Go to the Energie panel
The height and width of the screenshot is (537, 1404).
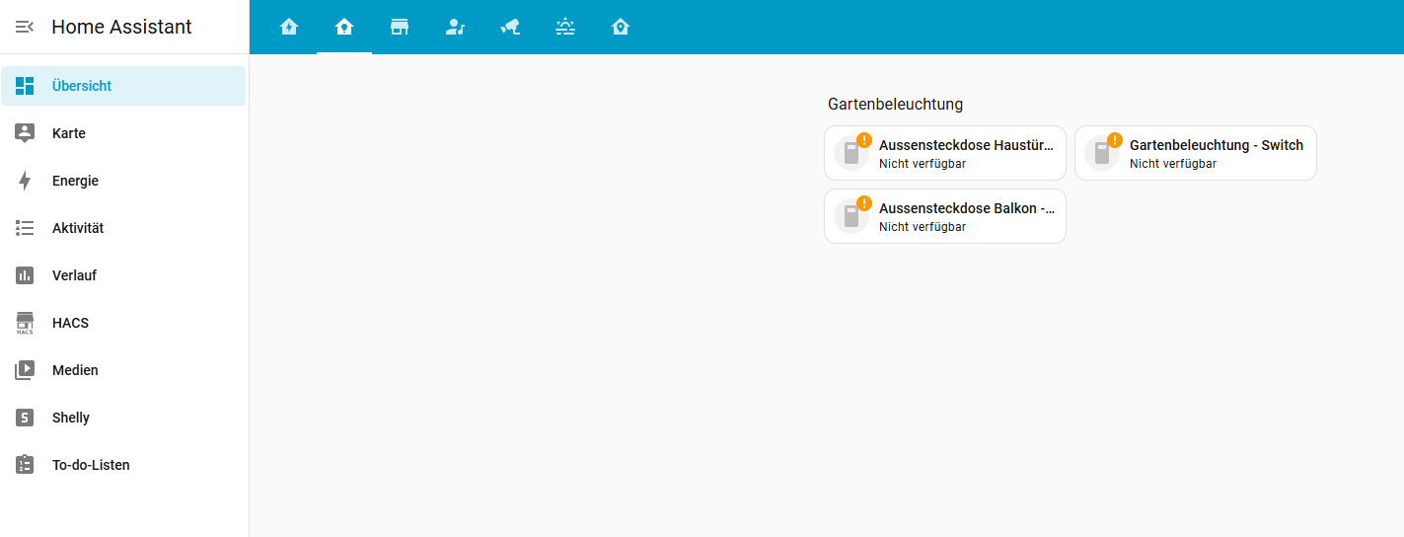(x=75, y=181)
